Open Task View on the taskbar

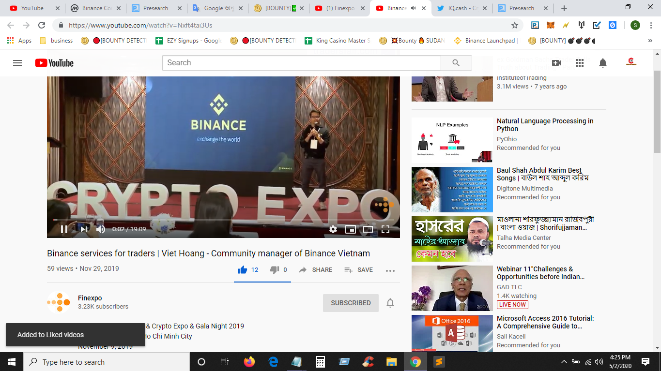tap(225, 362)
